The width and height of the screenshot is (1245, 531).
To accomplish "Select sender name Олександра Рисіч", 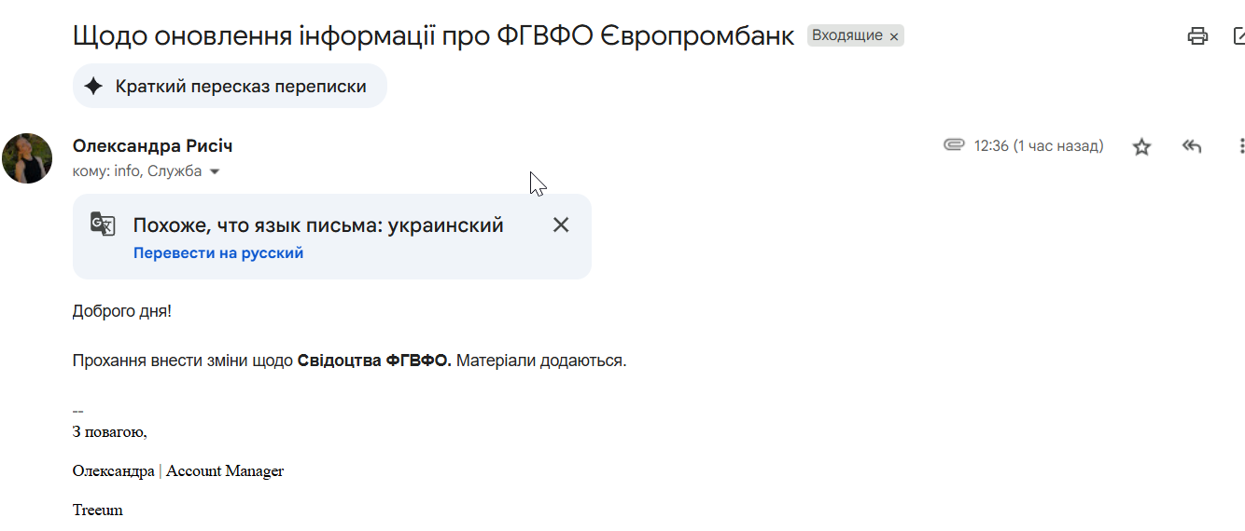I will click(152, 146).
